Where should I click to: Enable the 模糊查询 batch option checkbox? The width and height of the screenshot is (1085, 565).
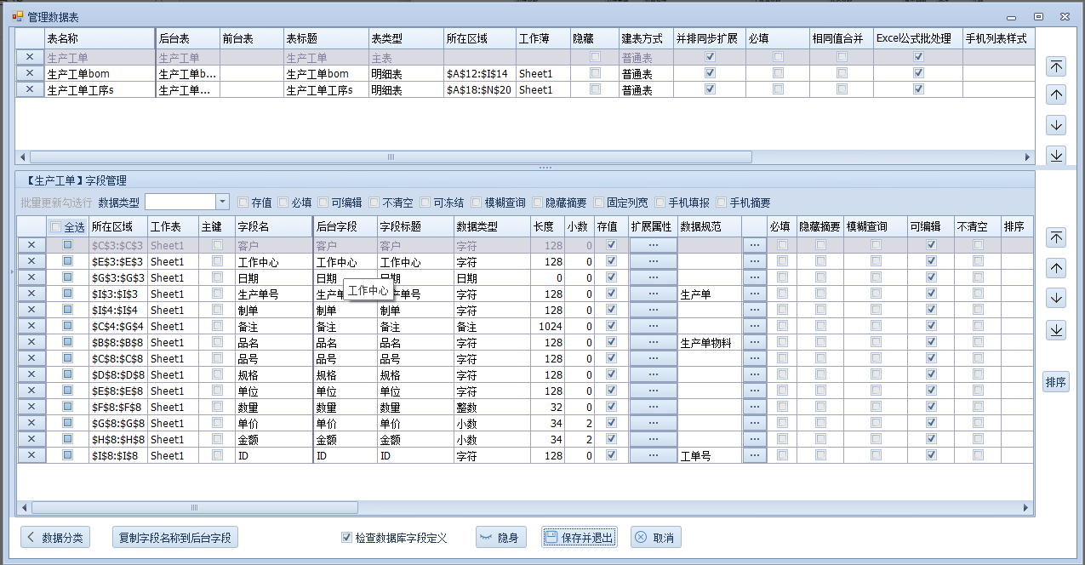[x=477, y=203]
